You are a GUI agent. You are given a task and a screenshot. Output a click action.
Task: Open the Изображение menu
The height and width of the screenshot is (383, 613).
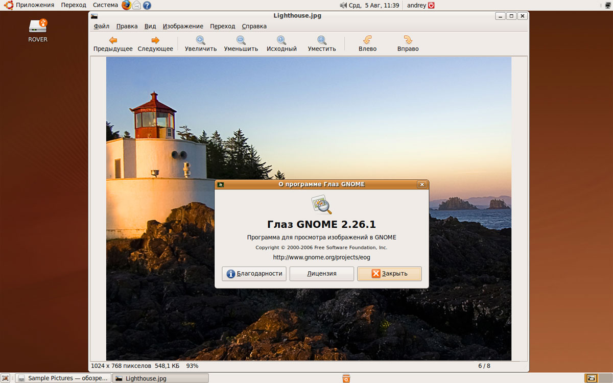[x=183, y=26]
